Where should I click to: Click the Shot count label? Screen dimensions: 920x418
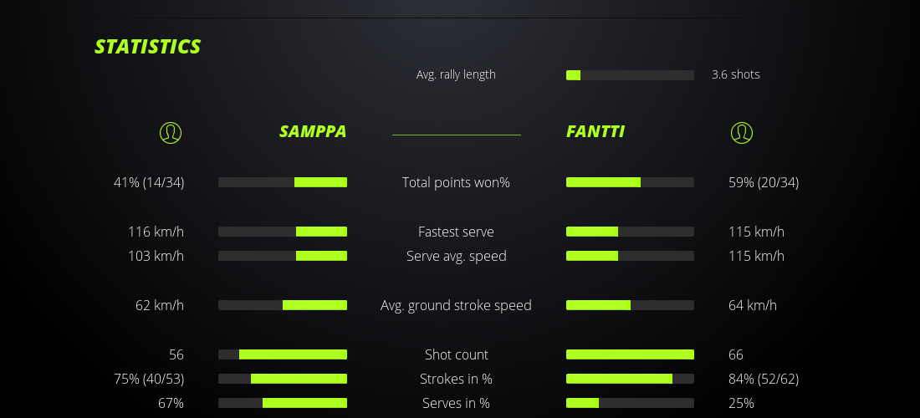pyautogui.click(x=456, y=354)
